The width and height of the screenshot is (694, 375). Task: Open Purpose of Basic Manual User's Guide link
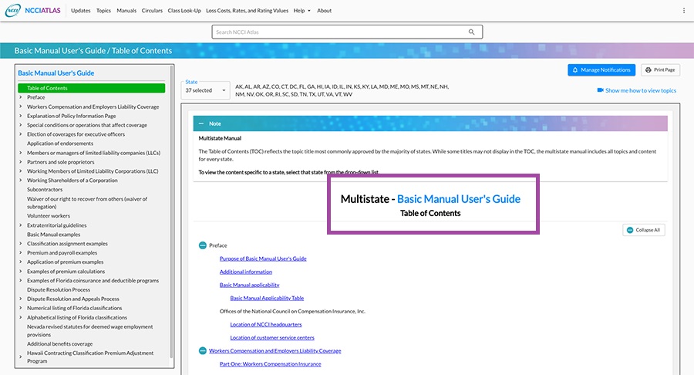pos(263,258)
